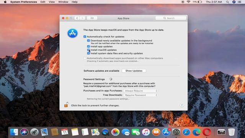Open Siri icon in menu bar
The width and height of the screenshot is (245, 138).
(x=234, y=2)
